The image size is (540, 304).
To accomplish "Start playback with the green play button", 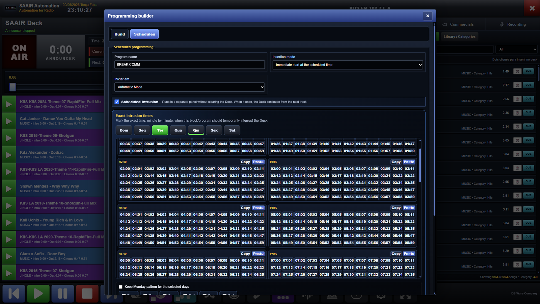I will pyautogui.click(x=38, y=294).
